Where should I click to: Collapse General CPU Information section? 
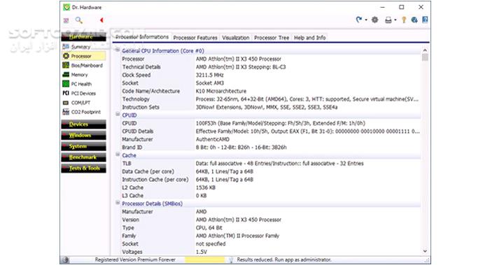(x=118, y=50)
